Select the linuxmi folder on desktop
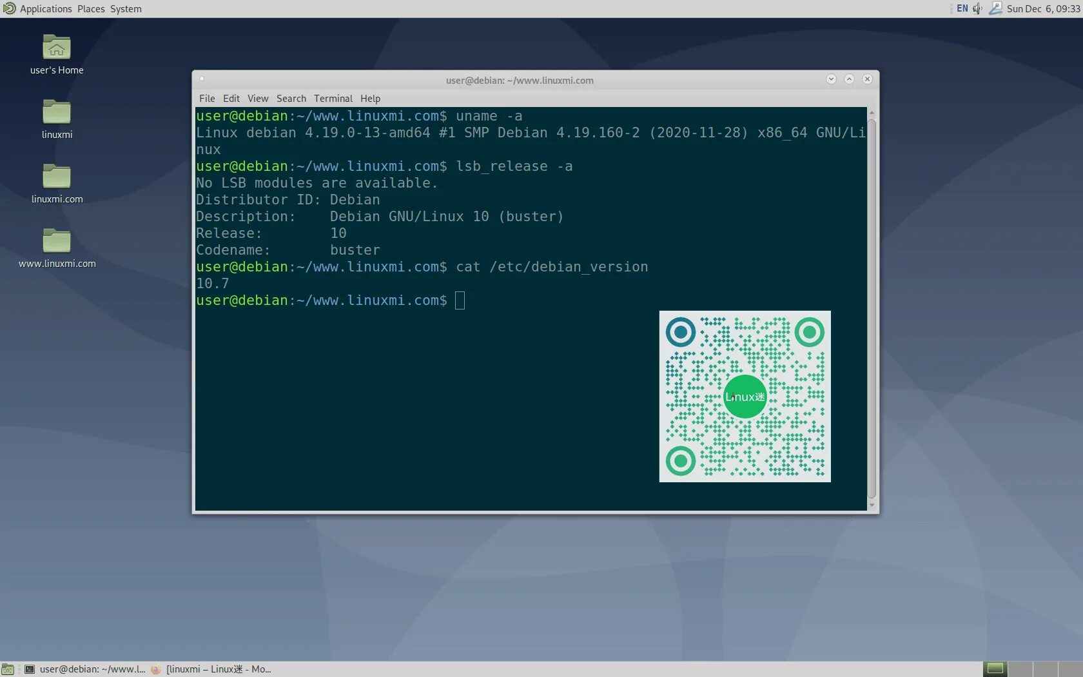 (x=57, y=112)
